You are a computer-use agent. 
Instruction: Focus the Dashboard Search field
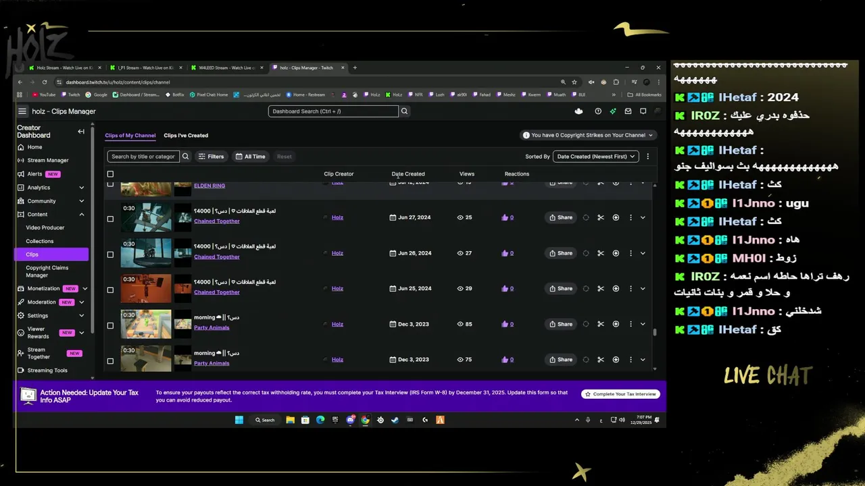click(333, 111)
